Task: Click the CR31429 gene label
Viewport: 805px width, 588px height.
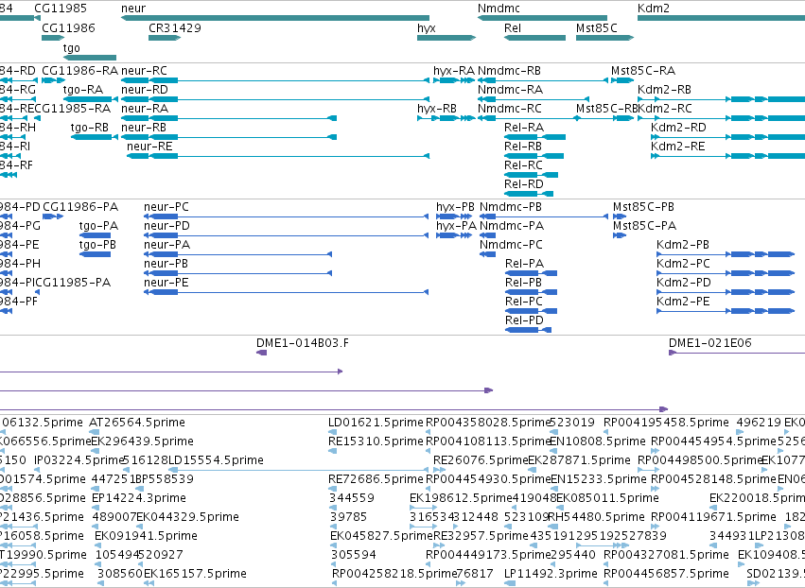Action: tap(175, 27)
